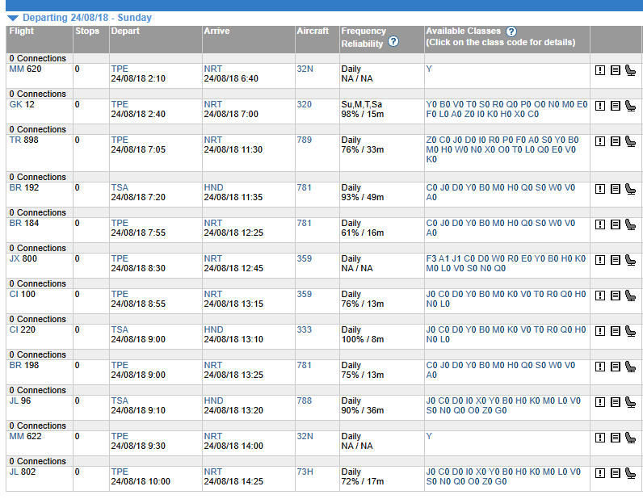Click aircraft type 789 for TR 898
643x499 pixels.
(305, 140)
